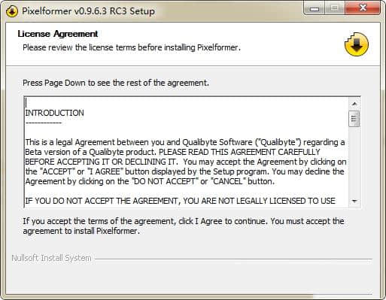Click the license scrollbar thumb grip
Viewport: 386px width, 300px height.
coord(354,119)
